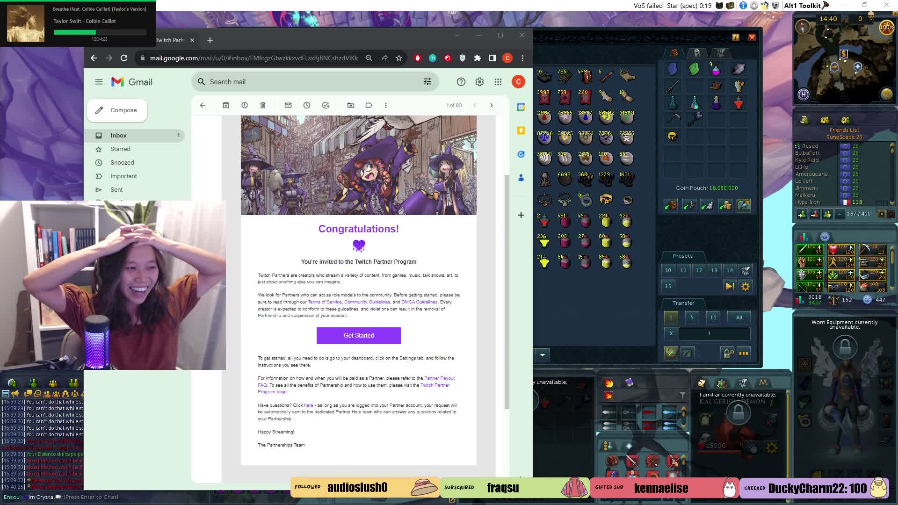898x505 pixels.
Task: Open the DMCA Guidelines link
Action: [420, 302]
